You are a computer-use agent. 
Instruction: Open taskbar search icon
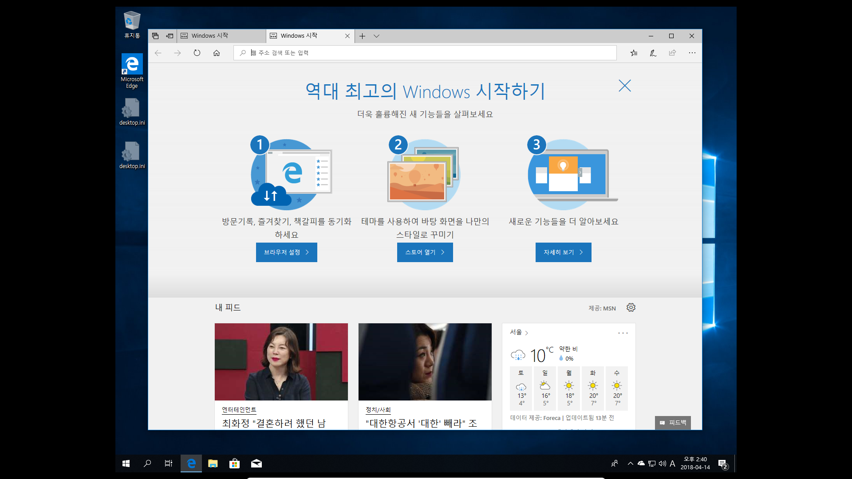coord(147,463)
